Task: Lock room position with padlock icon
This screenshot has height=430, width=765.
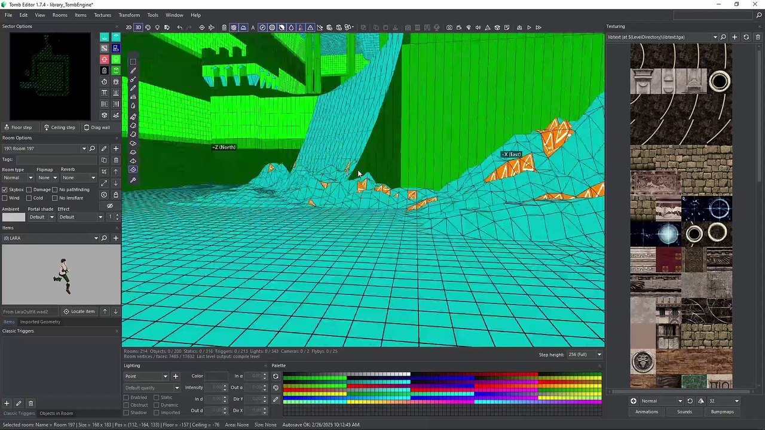Action: coord(116,195)
